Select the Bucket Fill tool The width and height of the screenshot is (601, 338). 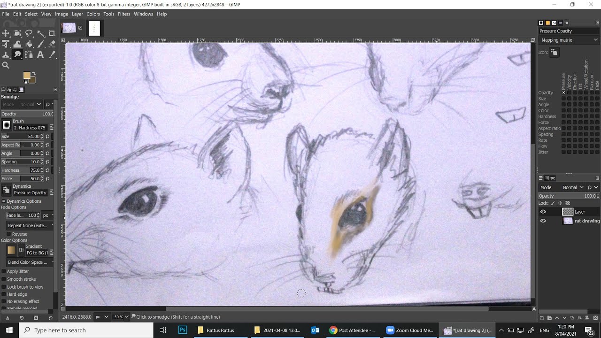[29, 44]
